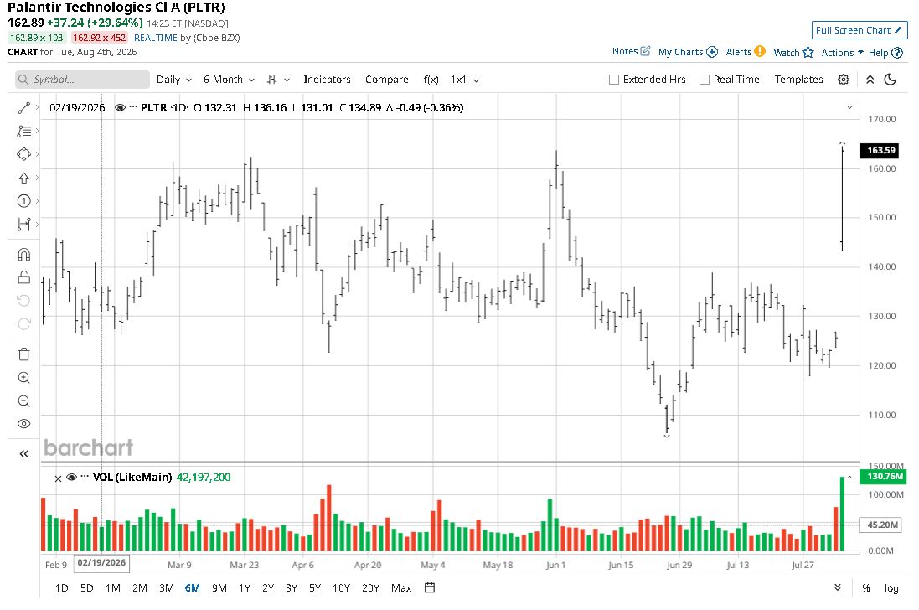Zoom out with the magnifier minus

coord(23,401)
